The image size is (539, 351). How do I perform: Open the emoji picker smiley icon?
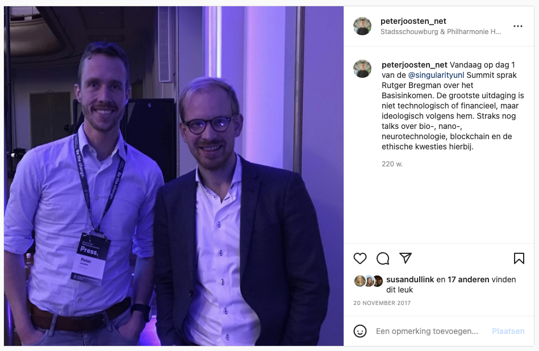tap(360, 331)
